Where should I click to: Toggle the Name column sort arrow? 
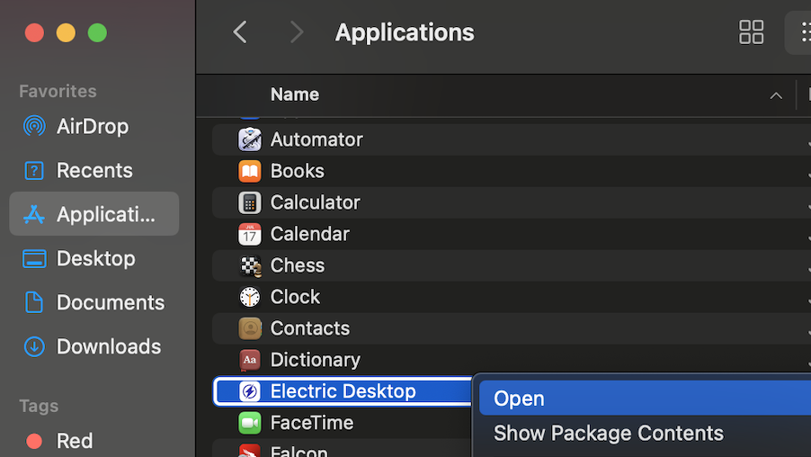[776, 95]
